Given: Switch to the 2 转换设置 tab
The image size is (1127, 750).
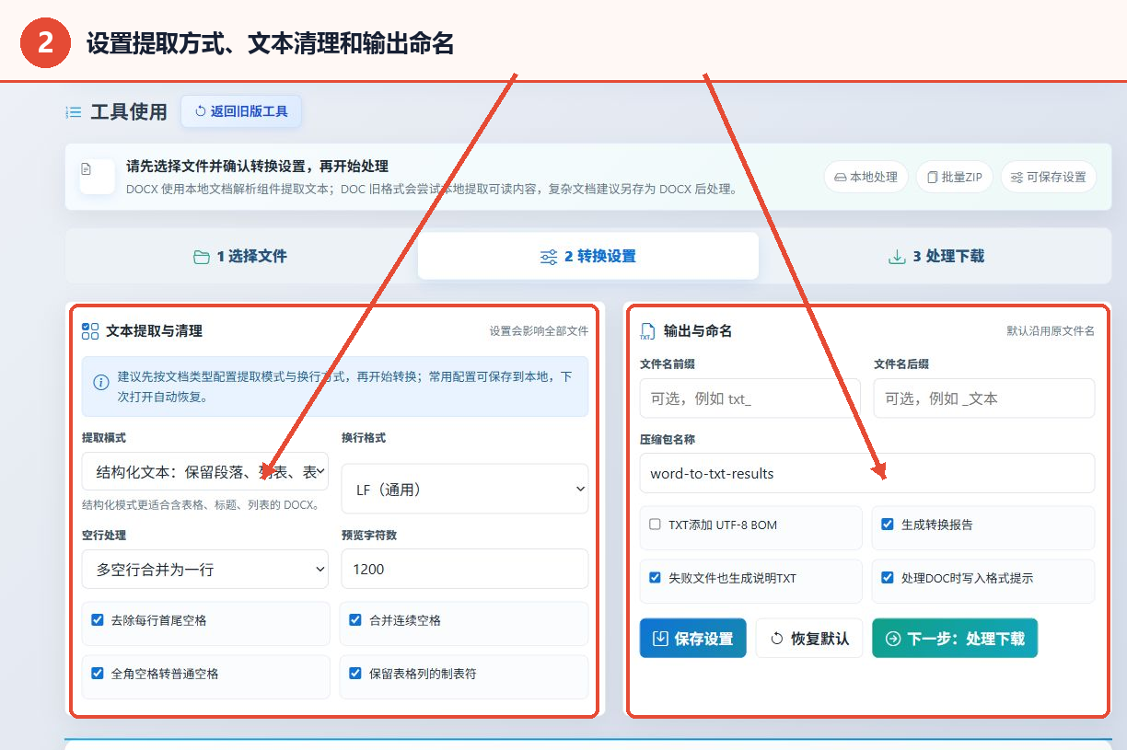Looking at the screenshot, I should point(588,256).
